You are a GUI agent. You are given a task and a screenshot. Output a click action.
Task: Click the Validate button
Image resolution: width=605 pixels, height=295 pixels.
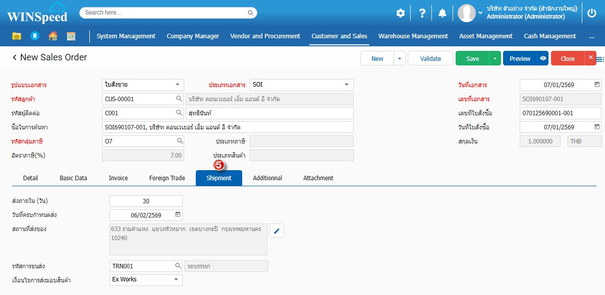(430, 58)
